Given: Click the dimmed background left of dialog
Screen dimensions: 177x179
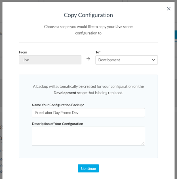Looking at the screenshot, I should [x=1, y=86].
